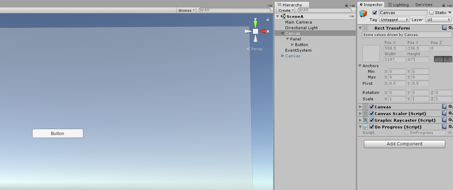Select Directional Light in Hierarchy

tap(301, 28)
